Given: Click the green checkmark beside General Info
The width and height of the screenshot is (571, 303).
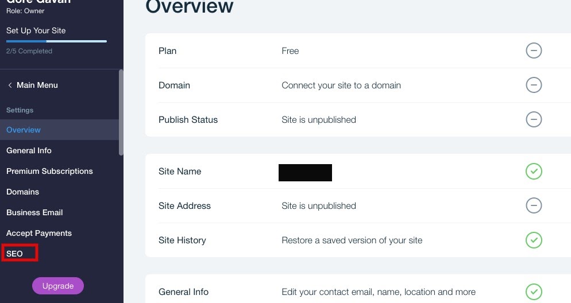Looking at the screenshot, I should click(x=534, y=292).
